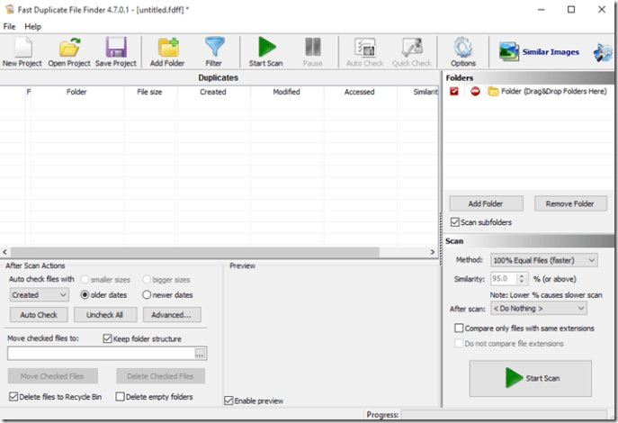Viewport: 618px width, 423px height.
Task: Open the Method dropdown '100% Equal Files (faster)'
Action: pyautogui.click(x=544, y=260)
